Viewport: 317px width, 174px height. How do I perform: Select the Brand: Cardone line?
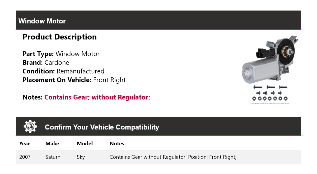pyautogui.click(x=46, y=63)
